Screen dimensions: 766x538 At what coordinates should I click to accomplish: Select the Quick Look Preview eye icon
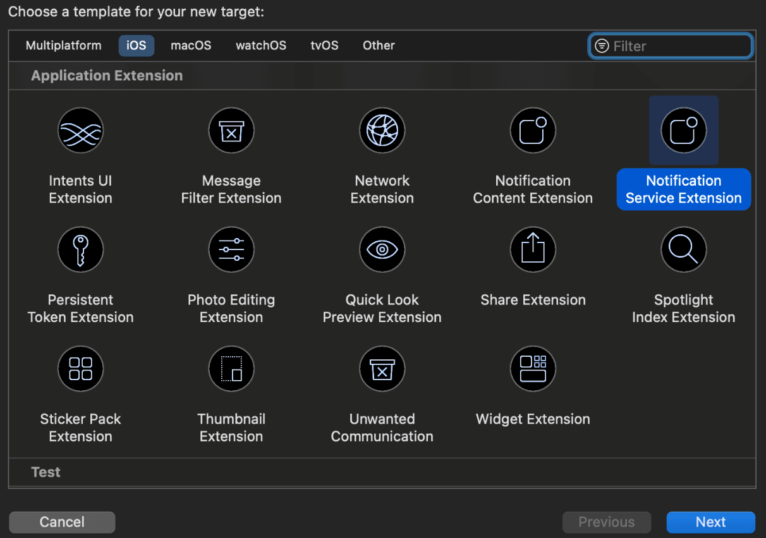(x=382, y=250)
